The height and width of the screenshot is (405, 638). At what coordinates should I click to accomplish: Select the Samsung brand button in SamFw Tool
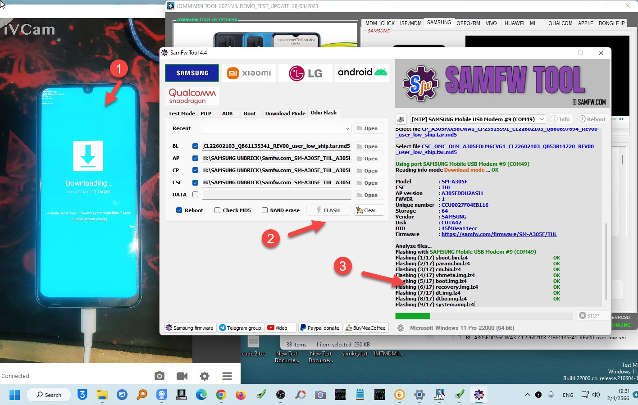pyautogui.click(x=192, y=73)
